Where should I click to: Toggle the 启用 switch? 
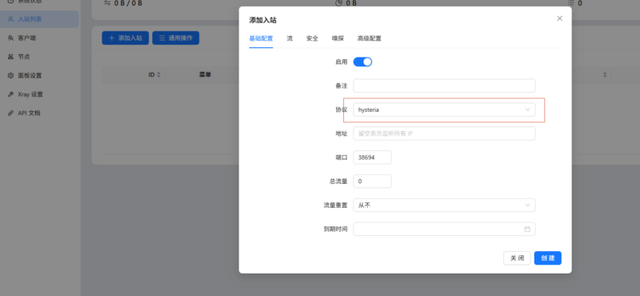pyautogui.click(x=362, y=62)
